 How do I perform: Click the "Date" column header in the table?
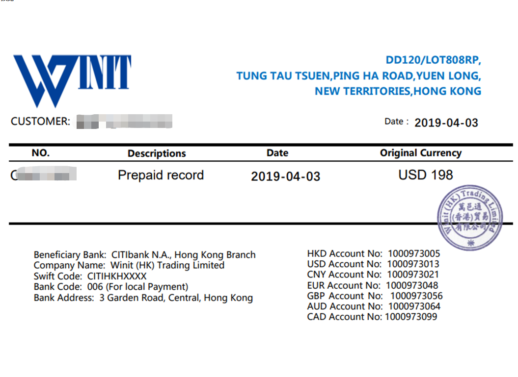277,153
